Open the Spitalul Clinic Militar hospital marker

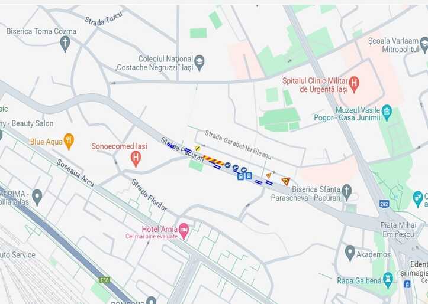pyautogui.click(x=354, y=84)
